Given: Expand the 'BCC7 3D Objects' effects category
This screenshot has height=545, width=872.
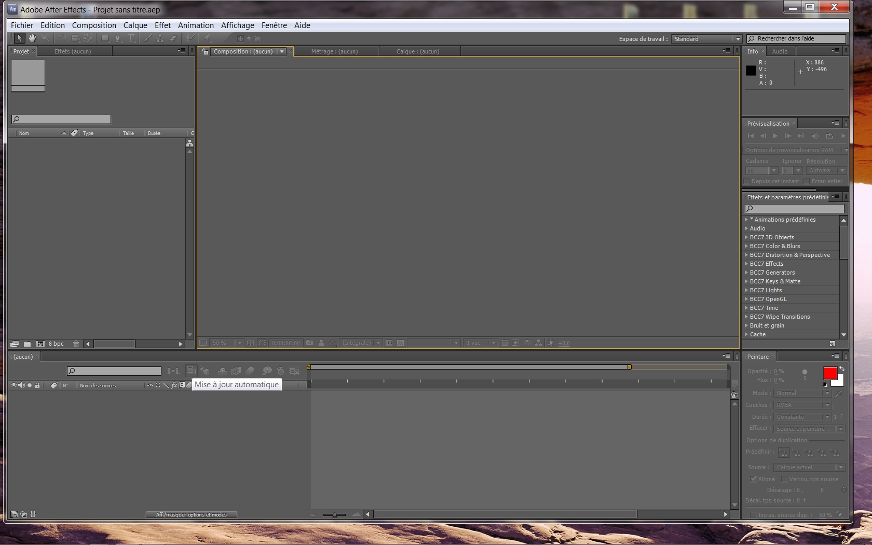Looking at the screenshot, I should click(746, 237).
